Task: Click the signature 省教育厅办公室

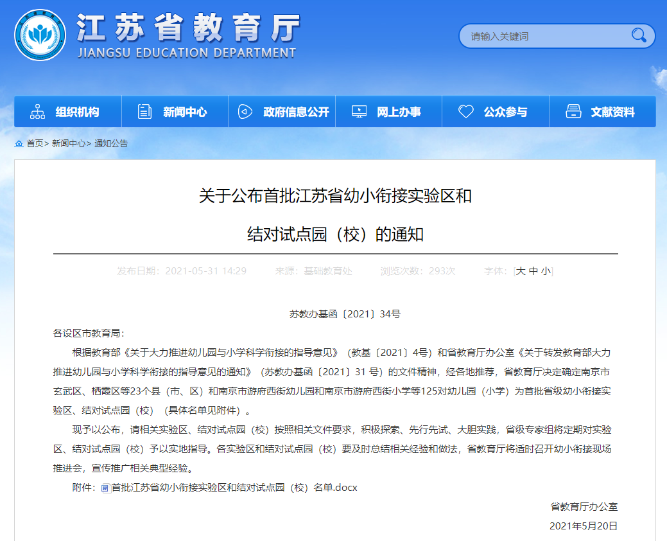Action: pos(584,507)
